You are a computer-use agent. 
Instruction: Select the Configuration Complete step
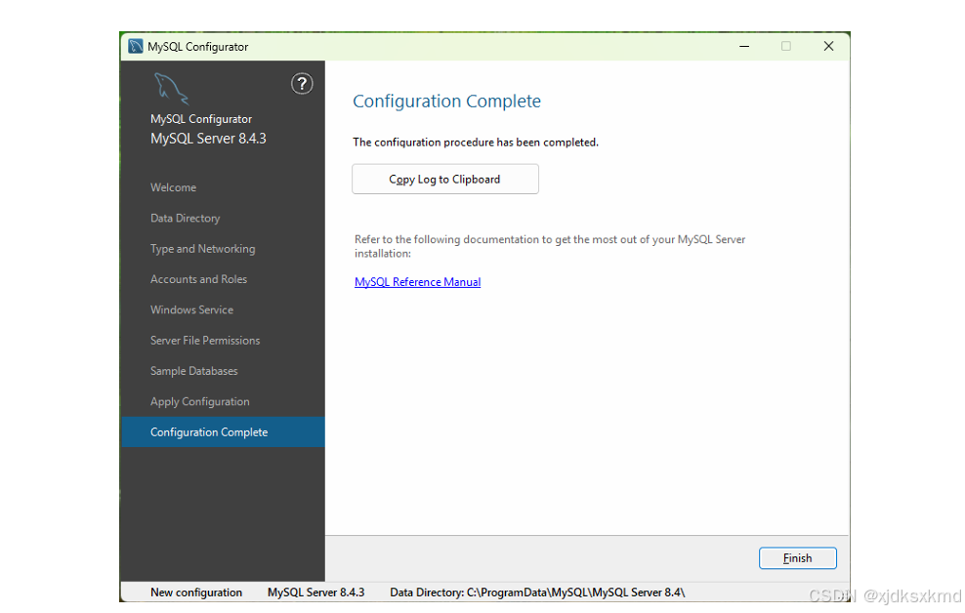click(209, 431)
